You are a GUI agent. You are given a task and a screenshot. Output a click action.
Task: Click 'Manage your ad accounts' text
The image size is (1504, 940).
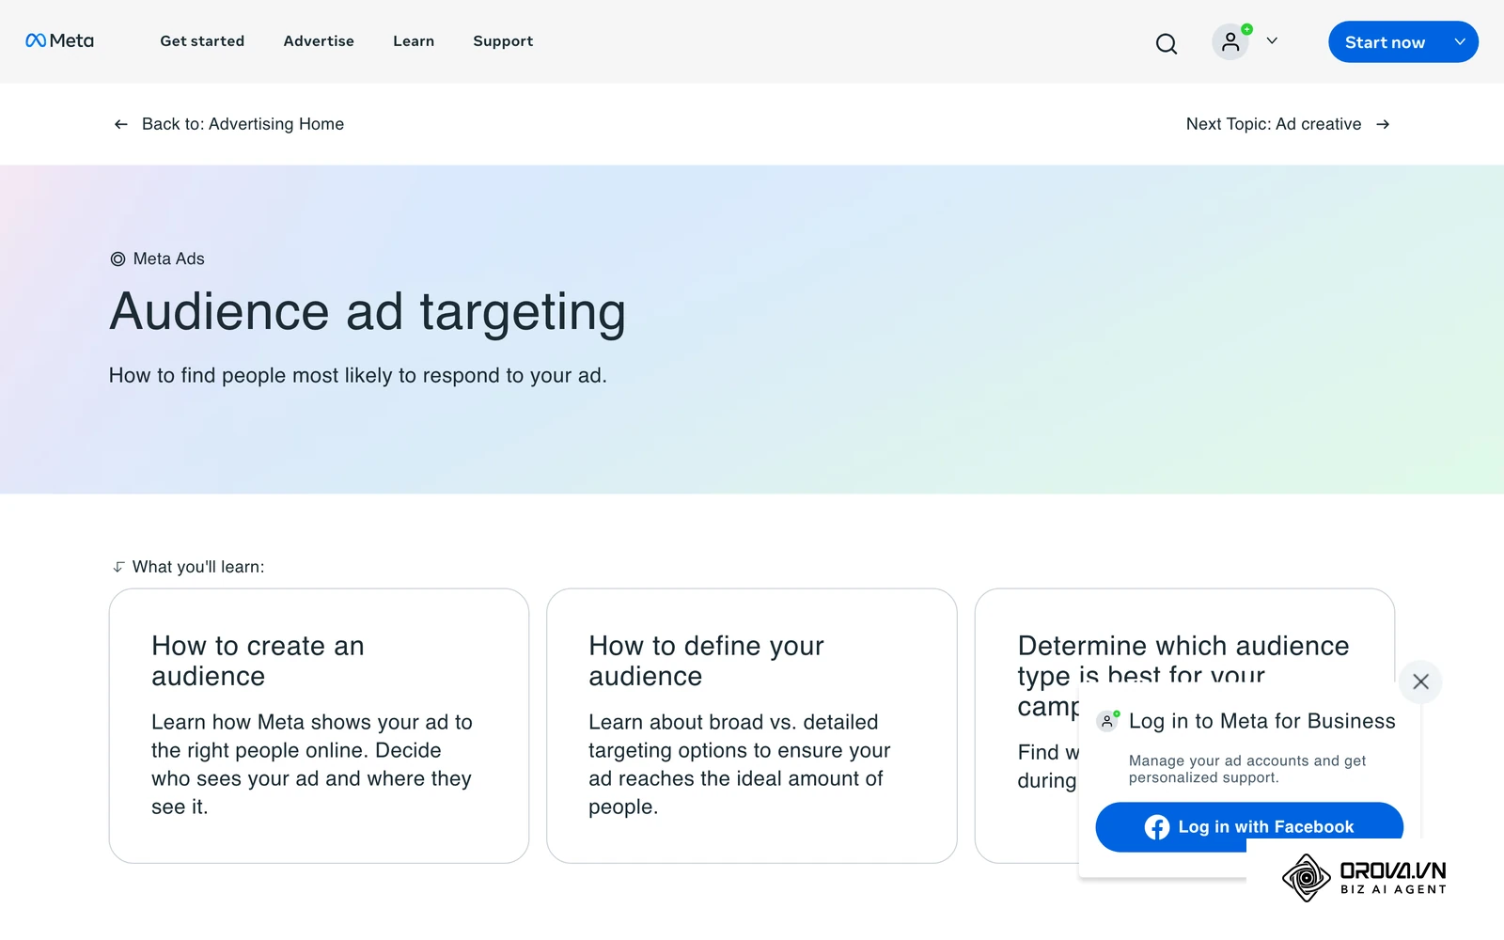(1247, 769)
